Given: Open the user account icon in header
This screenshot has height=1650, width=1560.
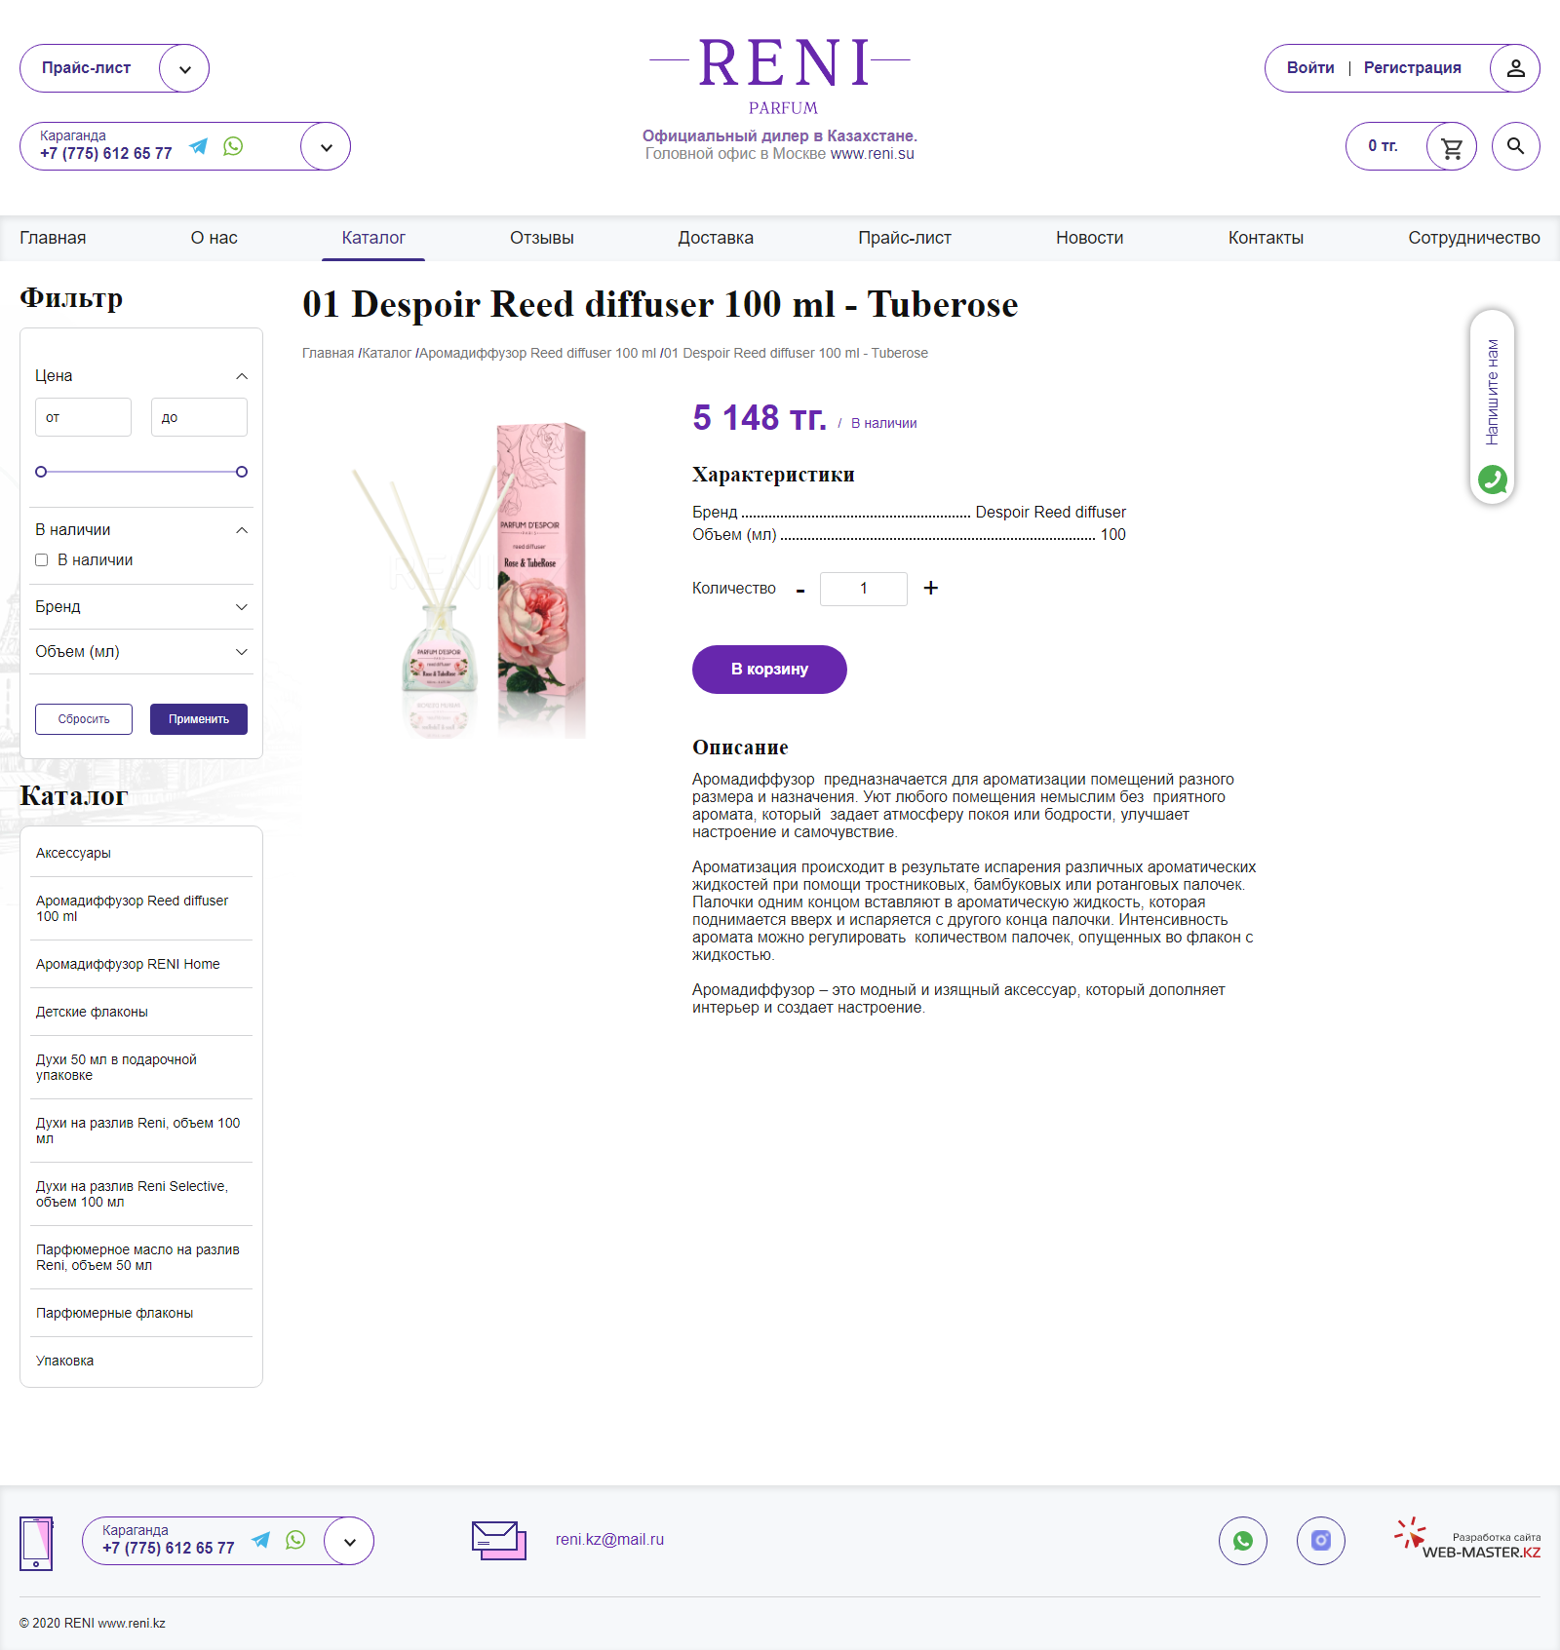Looking at the screenshot, I should click(1515, 68).
